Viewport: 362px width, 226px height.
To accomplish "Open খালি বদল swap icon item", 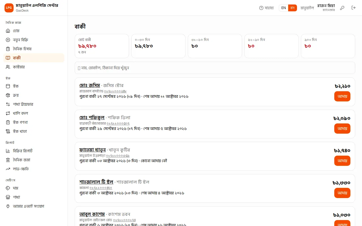I will coord(34,113).
